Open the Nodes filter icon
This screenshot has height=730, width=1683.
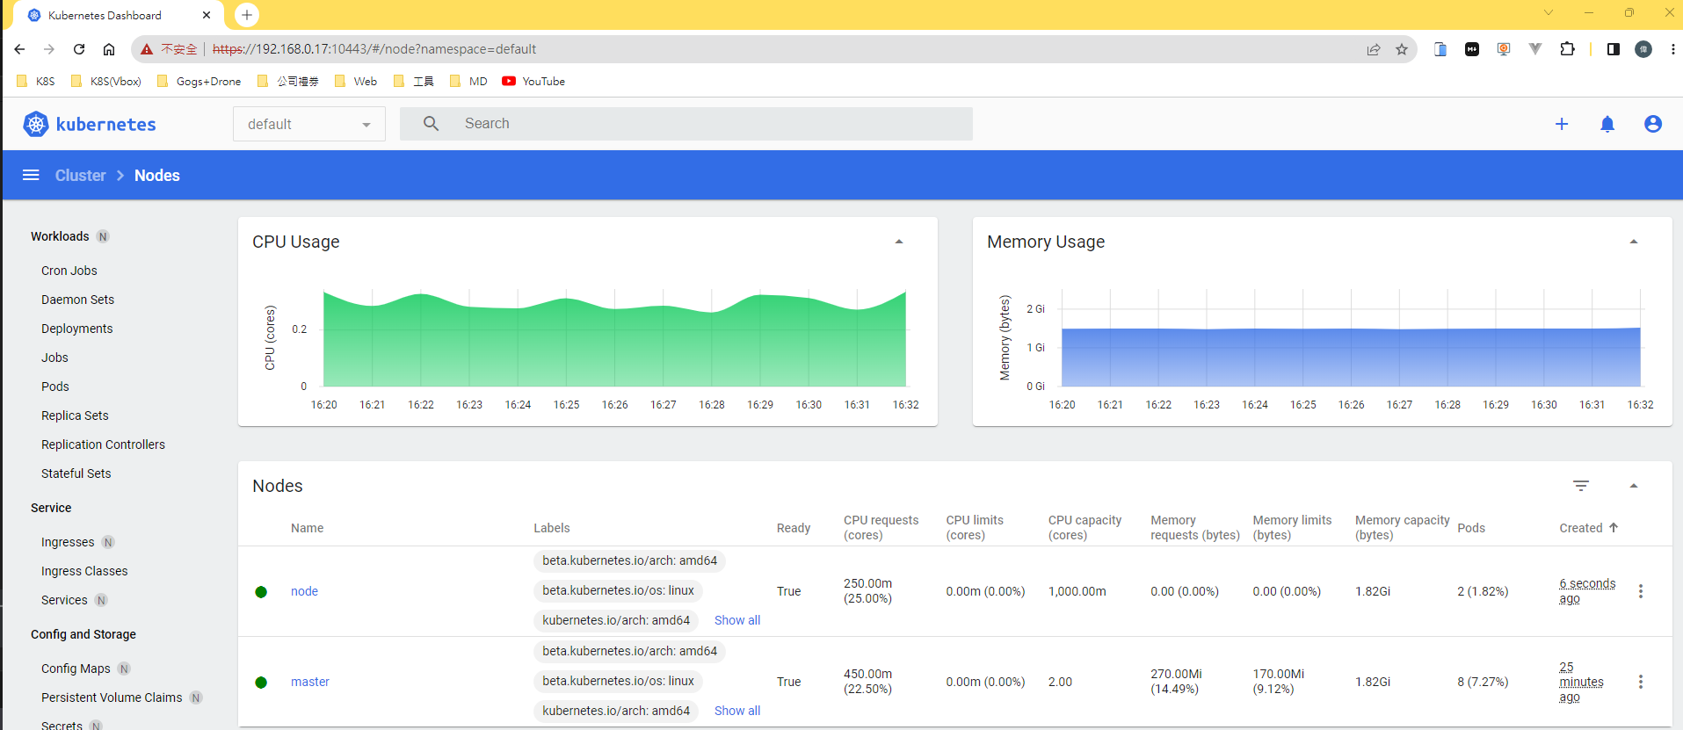(x=1581, y=486)
